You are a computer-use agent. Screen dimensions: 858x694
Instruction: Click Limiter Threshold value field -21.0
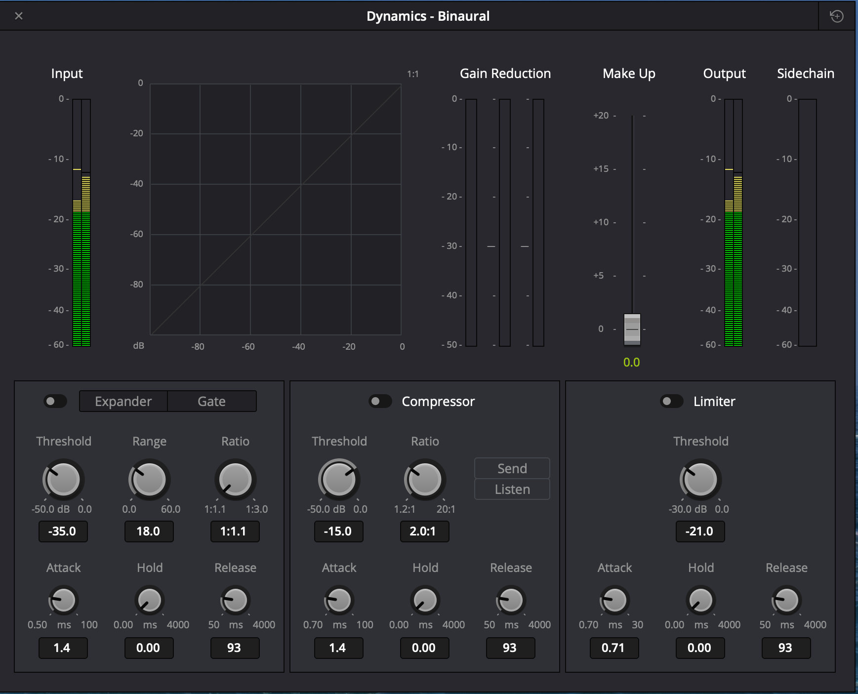(x=700, y=531)
